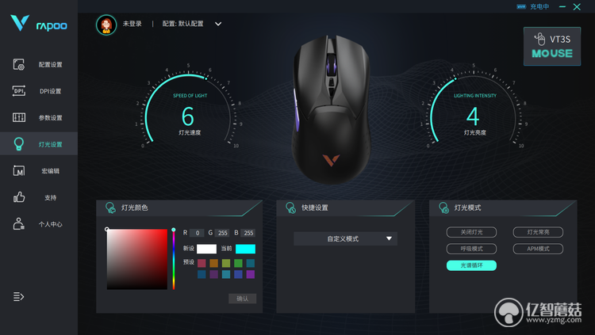Click the vertical hue slider bar

point(174,260)
